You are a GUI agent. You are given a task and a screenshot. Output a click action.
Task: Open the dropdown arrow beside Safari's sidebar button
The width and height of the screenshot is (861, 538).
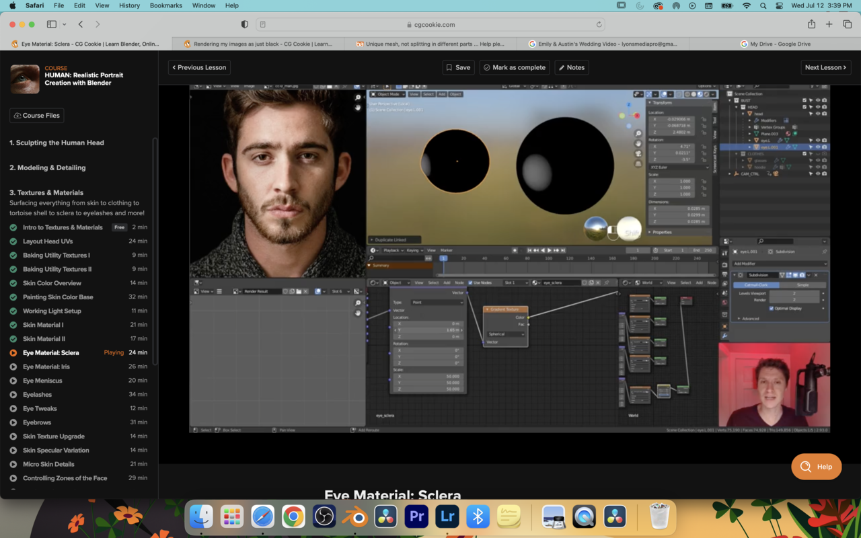[65, 24]
